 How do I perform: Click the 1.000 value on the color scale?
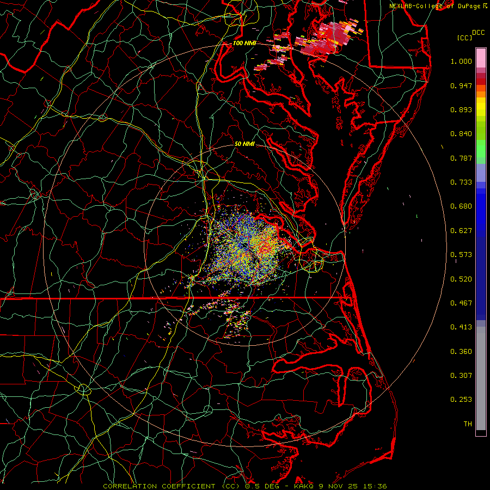coord(461,61)
